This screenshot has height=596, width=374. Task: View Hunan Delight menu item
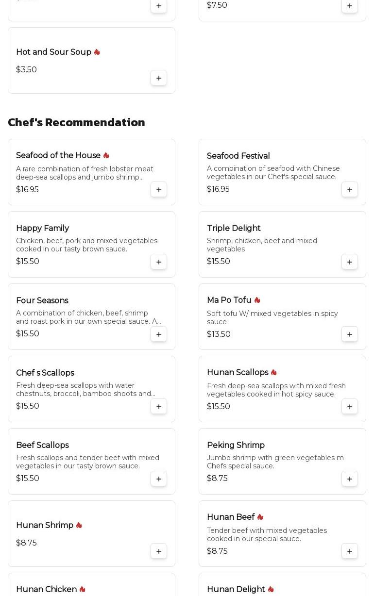(236, 589)
